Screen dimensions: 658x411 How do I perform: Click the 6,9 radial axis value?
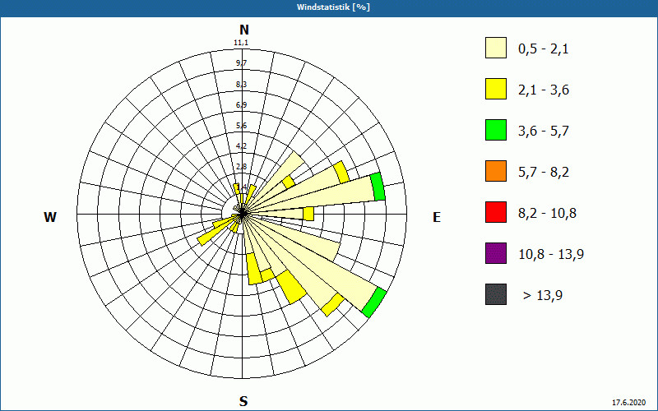pos(241,105)
